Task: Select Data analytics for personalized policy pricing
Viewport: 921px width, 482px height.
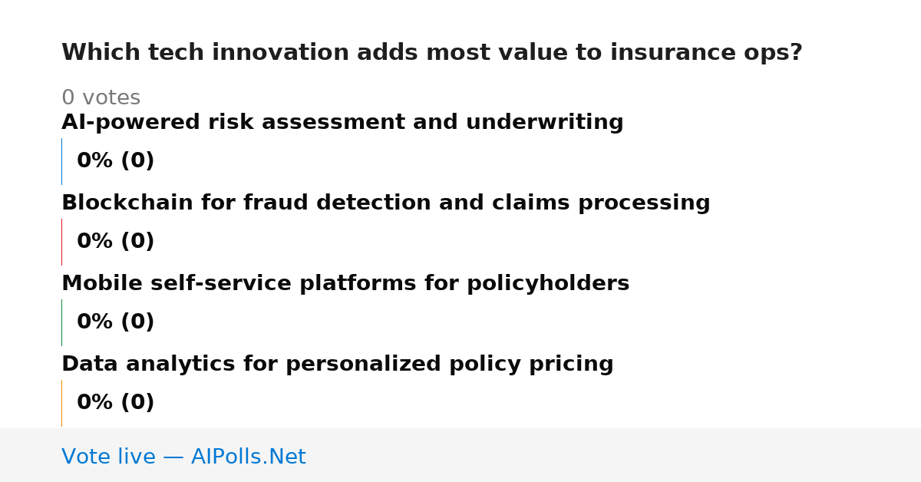Action: tap(338, 365)
